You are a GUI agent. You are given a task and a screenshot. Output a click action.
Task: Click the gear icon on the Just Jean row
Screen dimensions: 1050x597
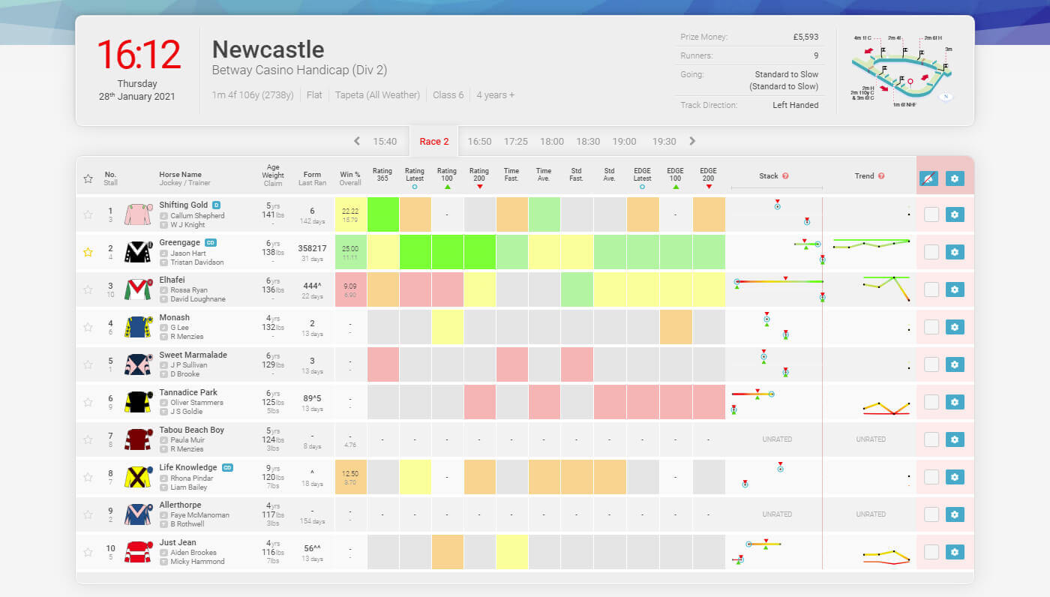click(955, 551)
